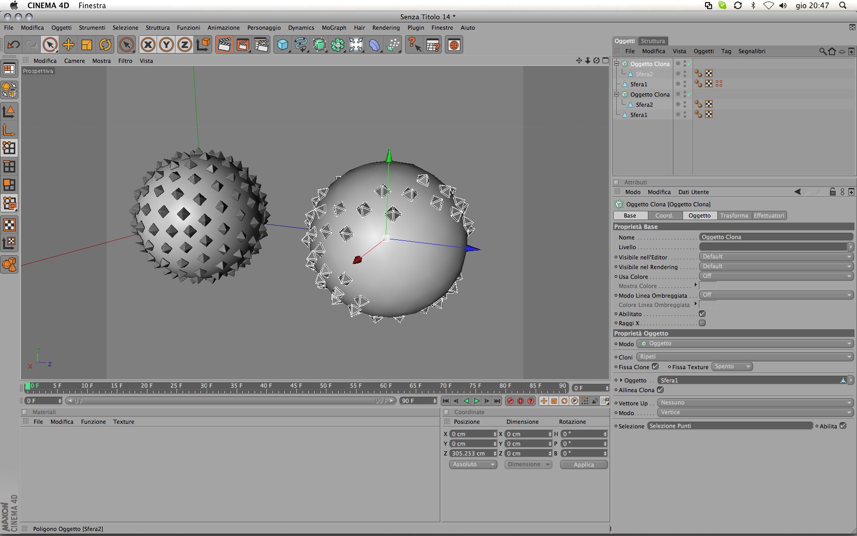Enable the Raggi X checkbox
857x536 pixels.
[x=702, y=323]
